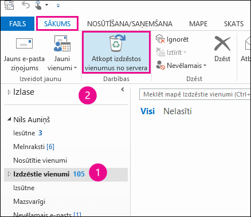Collapse the Nils Auniņš account tree

pyautogui.click(x=9, y=119)
